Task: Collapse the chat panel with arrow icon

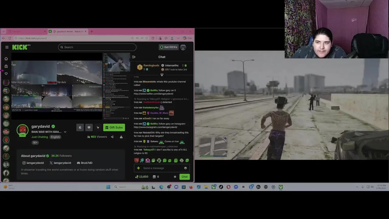Action: point(133,57)
